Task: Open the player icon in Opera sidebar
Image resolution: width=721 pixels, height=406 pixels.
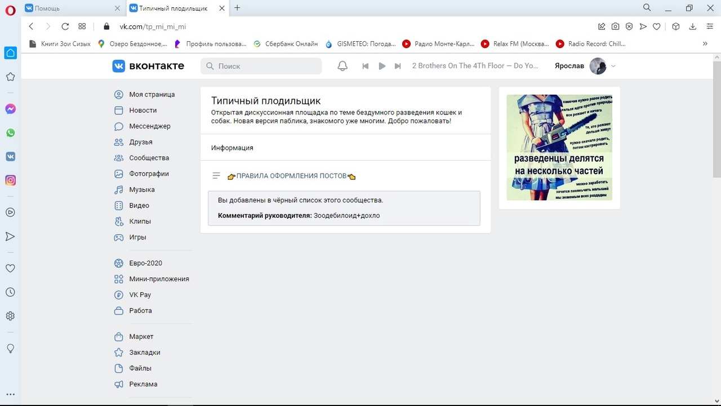Action: (x=10, y=213)
